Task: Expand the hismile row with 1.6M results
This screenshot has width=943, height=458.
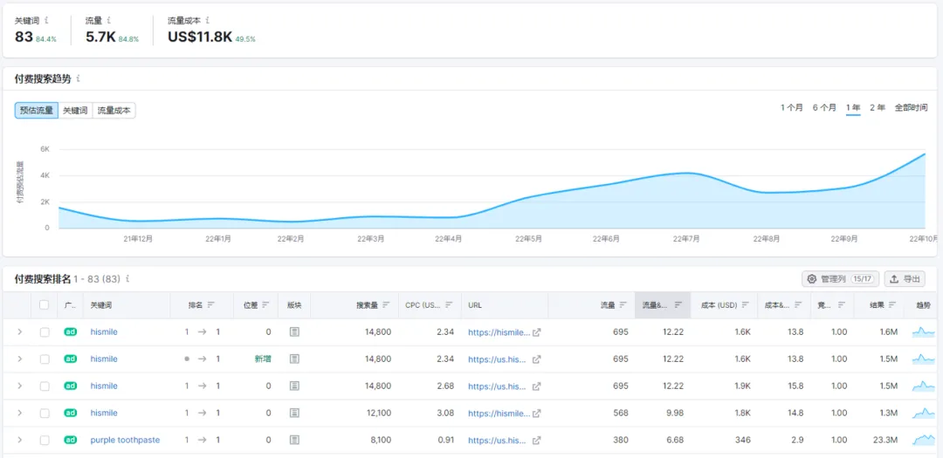Action: pos(19,332)
